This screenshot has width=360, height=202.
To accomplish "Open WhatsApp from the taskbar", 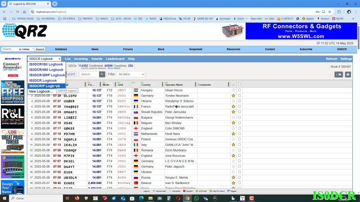I will click(x=196, y=198).
